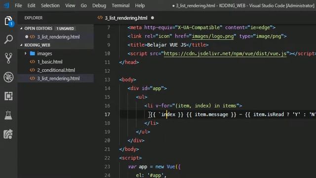Click the 1 UNSAVED badge
Screen dimensions: 316x178
[65, 29]
